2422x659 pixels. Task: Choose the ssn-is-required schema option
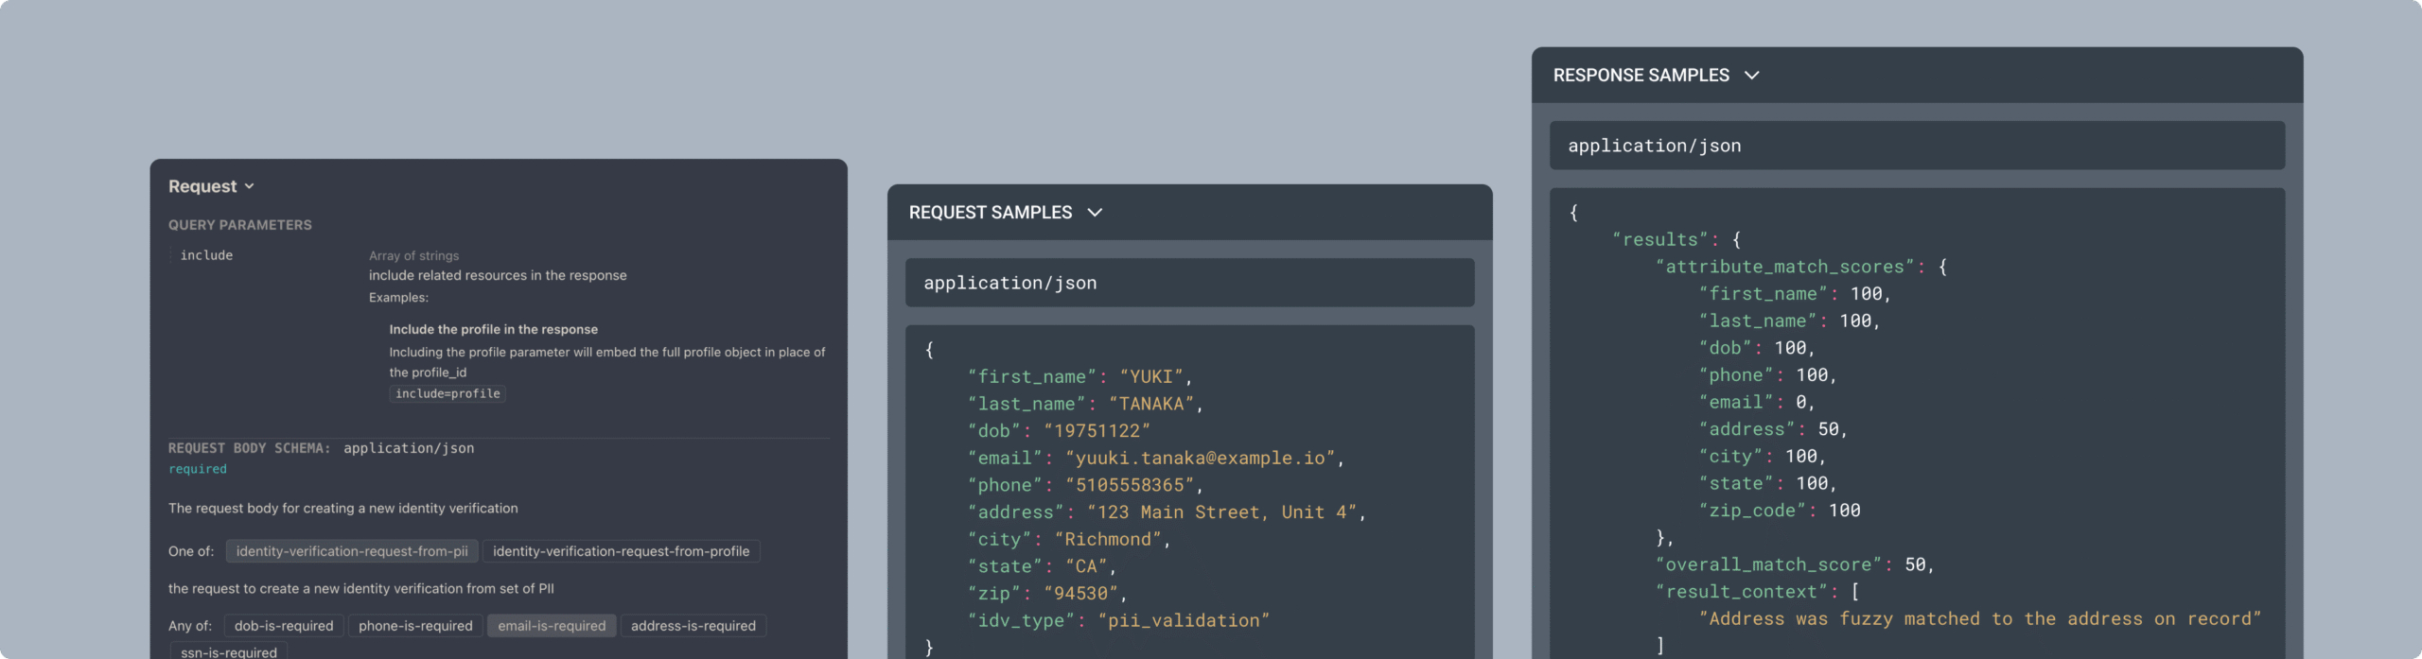[x=229, y=651]
